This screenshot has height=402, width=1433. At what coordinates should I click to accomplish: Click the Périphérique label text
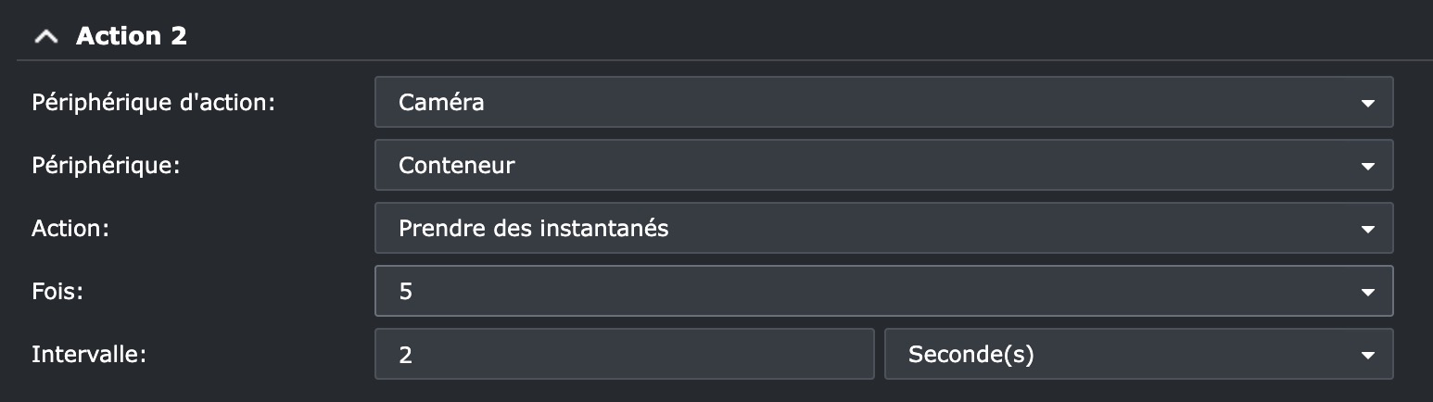coord(104,166)
